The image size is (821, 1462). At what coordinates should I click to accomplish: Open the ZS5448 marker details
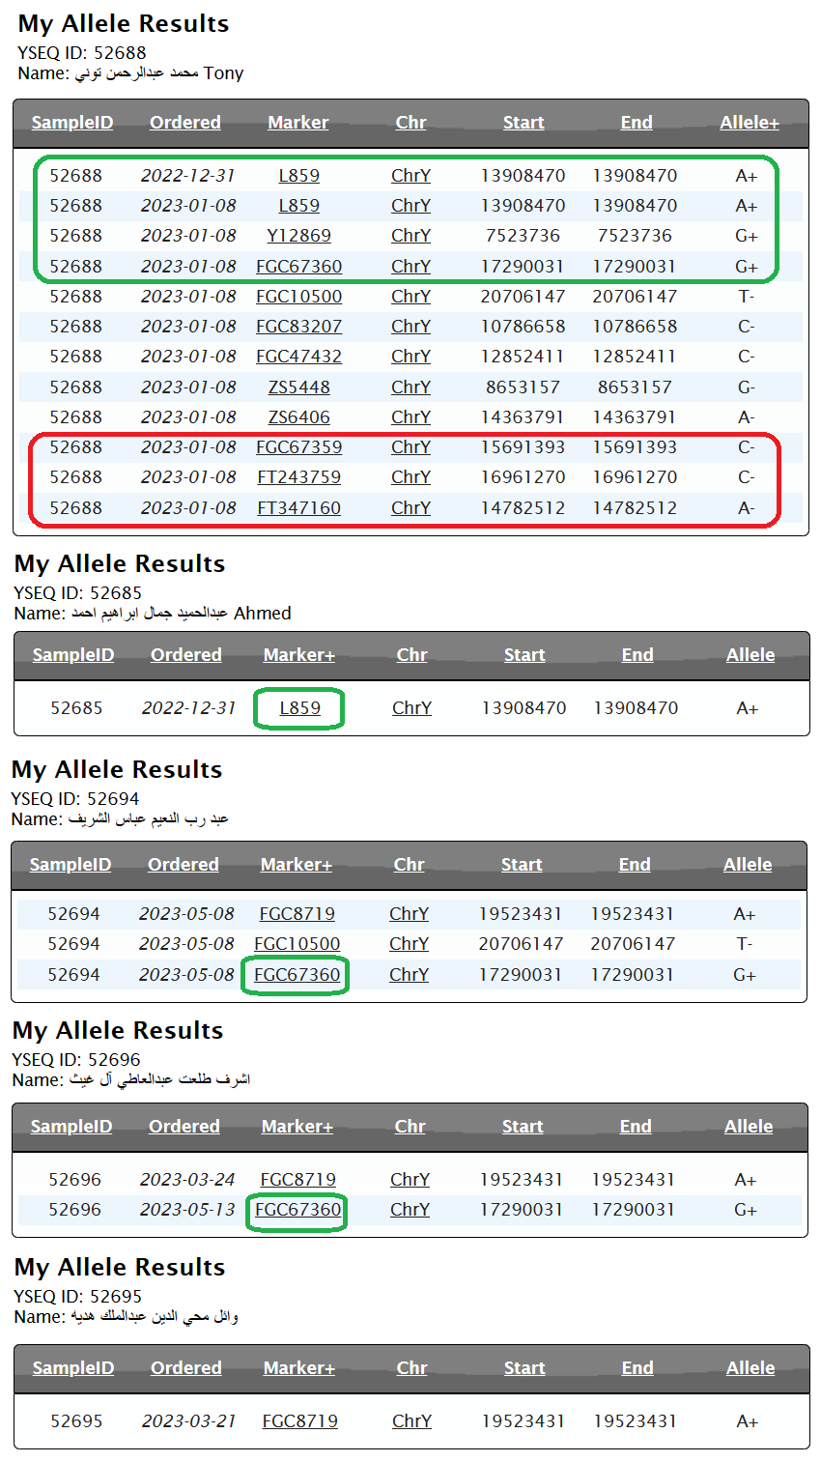[298, 387]
